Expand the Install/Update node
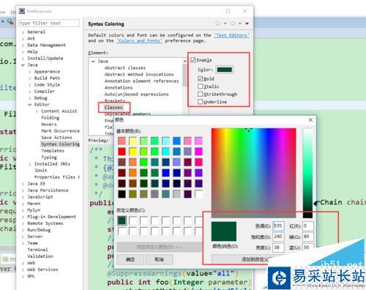The image size is (366, 290). click(x=23, y=59)
